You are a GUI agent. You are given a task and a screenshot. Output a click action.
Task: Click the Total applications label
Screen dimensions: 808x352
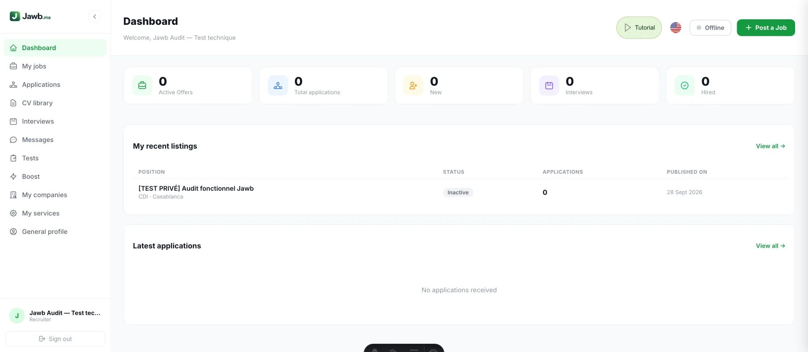point(317,92)
